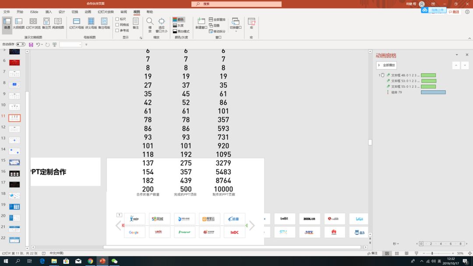Switch to Outline View (大纲视图)
Screen dimensions: 473x266
(x=19, y=23)
